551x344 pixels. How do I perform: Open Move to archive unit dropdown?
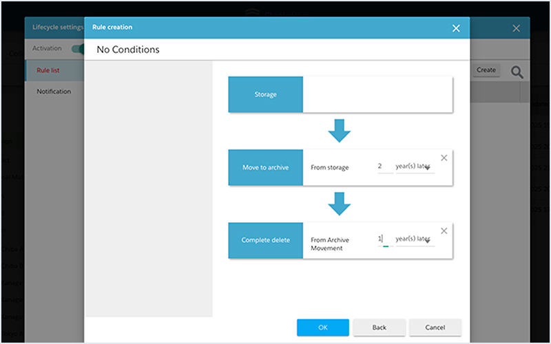(415, 167)
